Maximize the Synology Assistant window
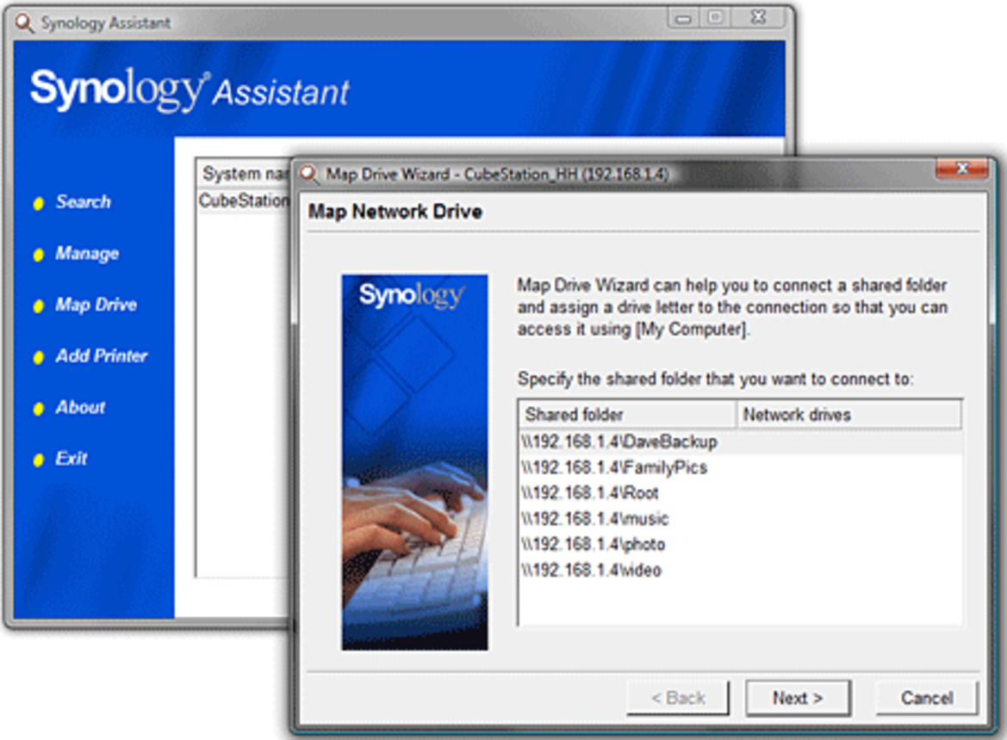Viewport: 1007px width, 740px height. pyautogui.click(x=717, y=18)
